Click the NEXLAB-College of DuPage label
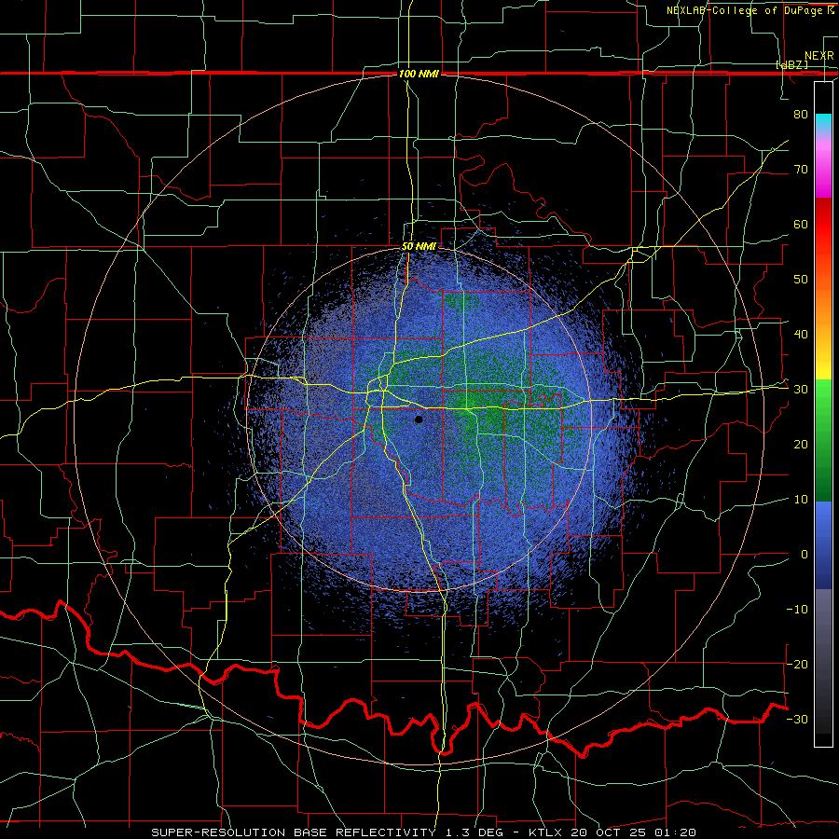The image size is (839, 839). 747,10
